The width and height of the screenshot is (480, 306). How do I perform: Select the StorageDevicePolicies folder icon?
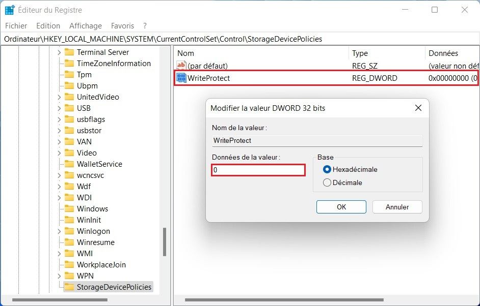[x=69, y=287]
